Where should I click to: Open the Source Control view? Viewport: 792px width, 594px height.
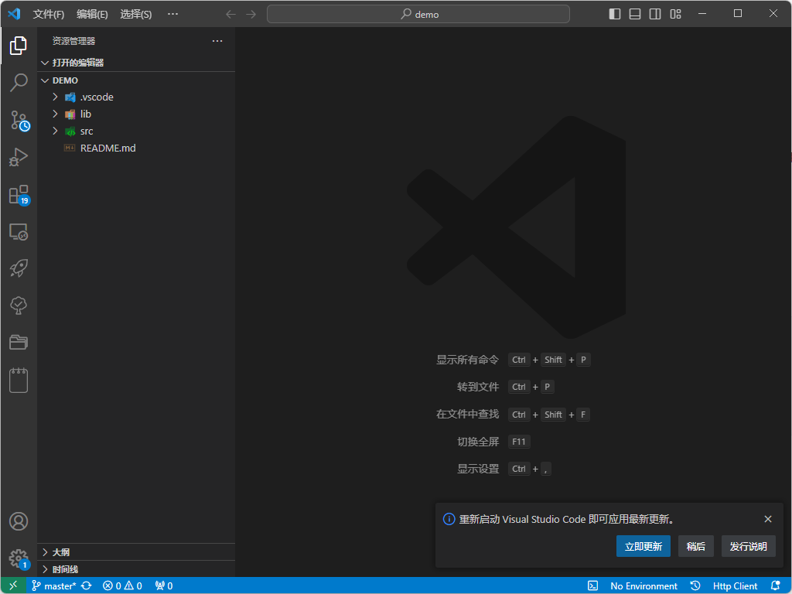tap(19, 120)
